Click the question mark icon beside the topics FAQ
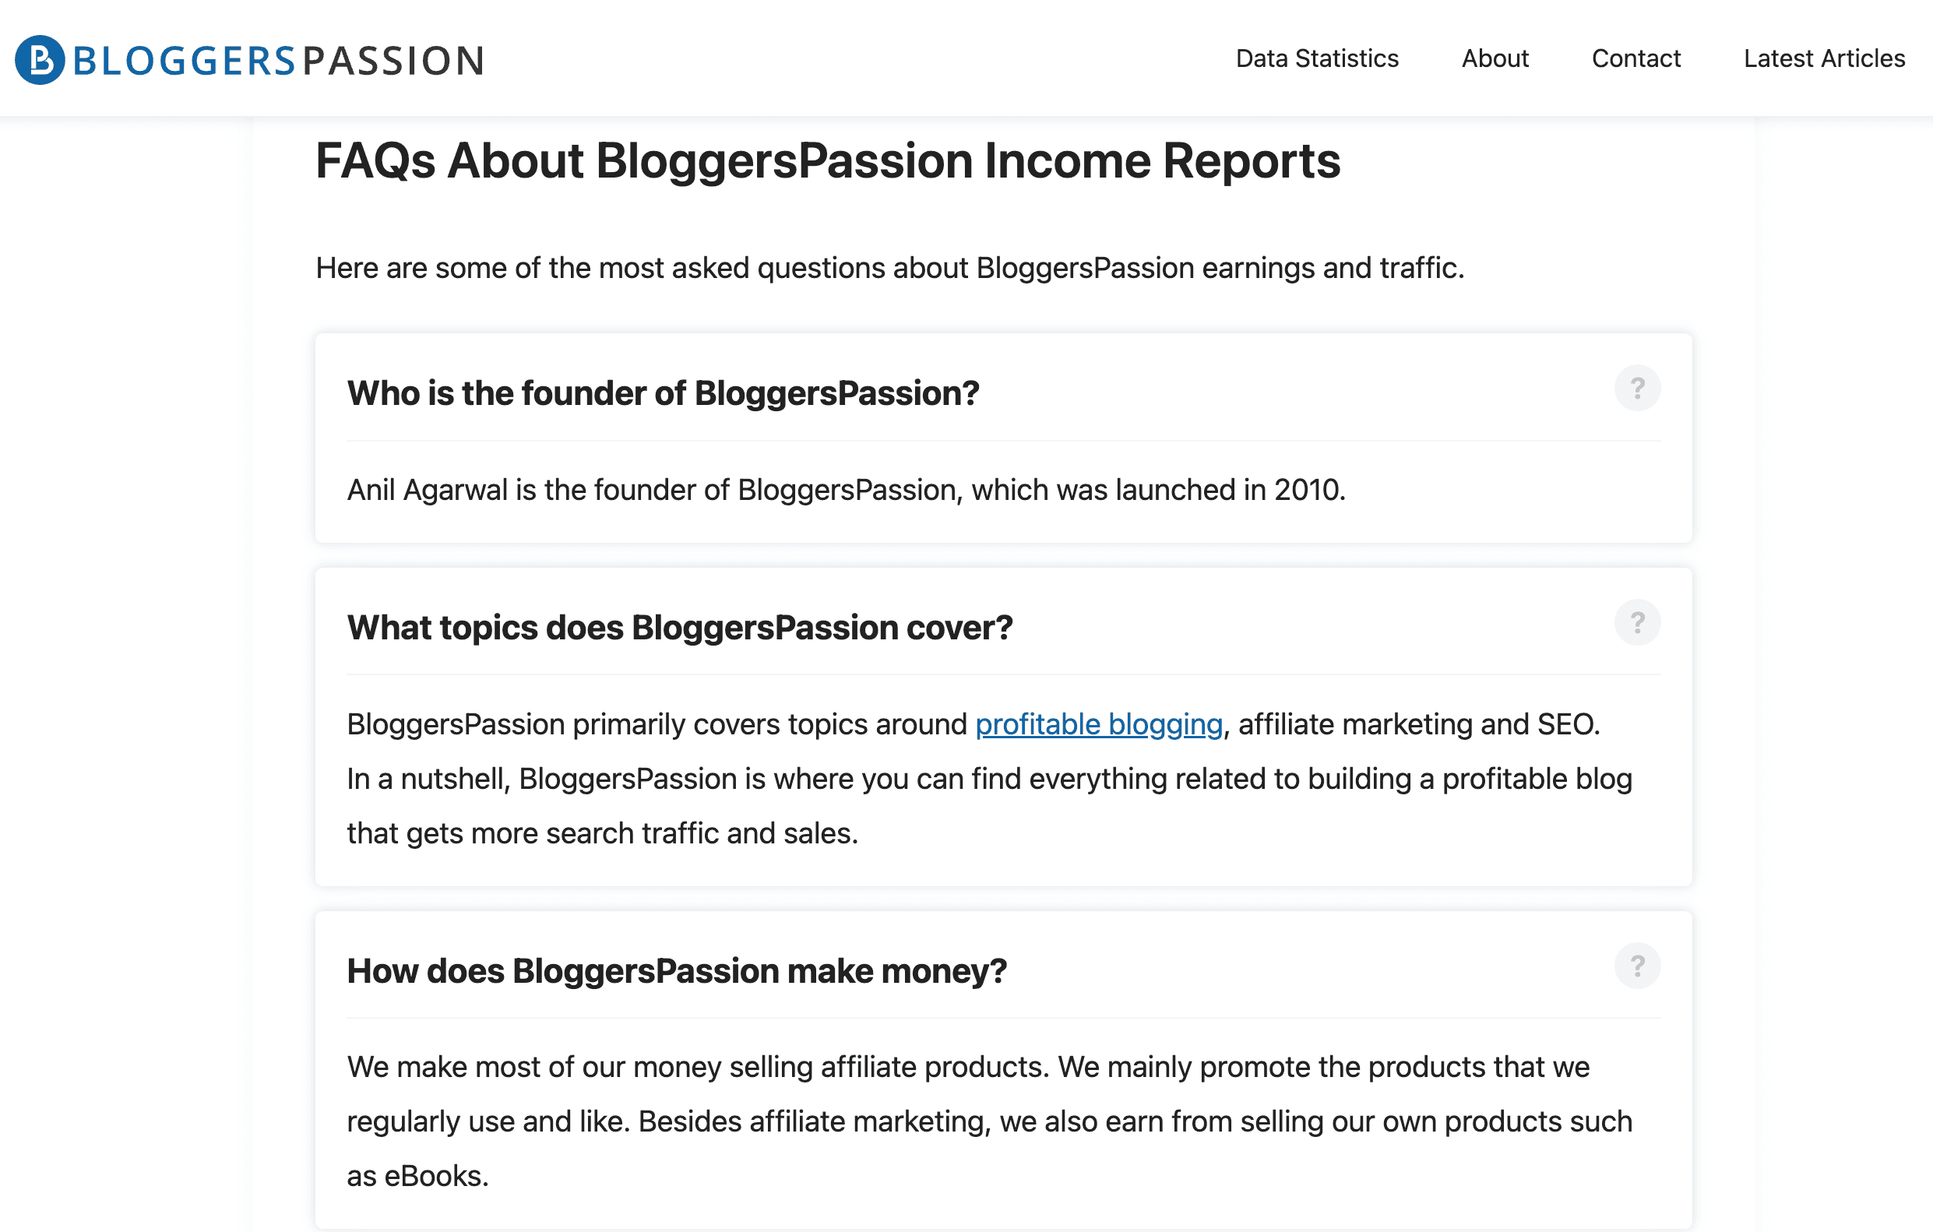This screenshot has width=1933, height=1232. [x=1639, y=622]
